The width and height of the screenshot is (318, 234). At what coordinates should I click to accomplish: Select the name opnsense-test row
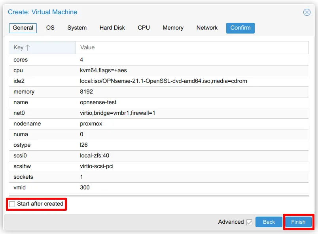pos(158,103)
